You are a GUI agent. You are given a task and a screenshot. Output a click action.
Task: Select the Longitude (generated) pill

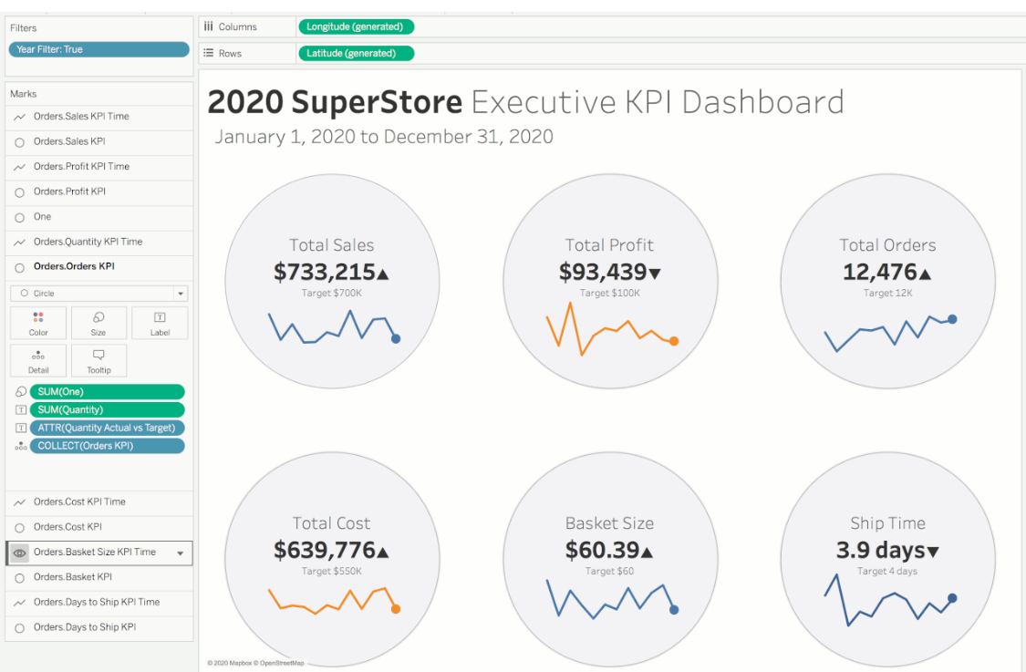(x=356, y=26)
